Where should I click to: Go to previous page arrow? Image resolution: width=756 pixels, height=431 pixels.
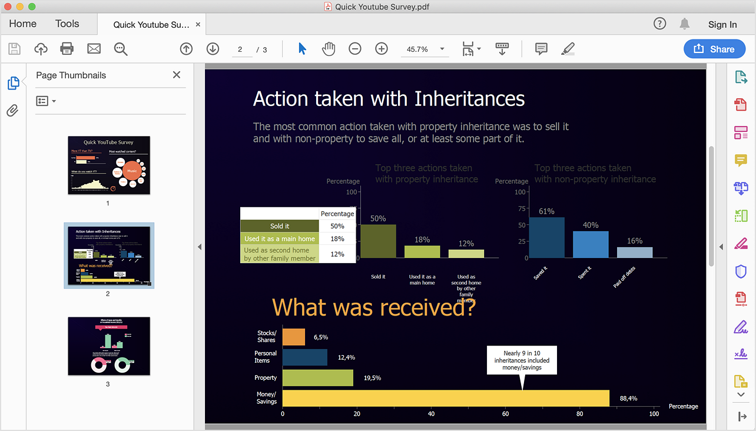point(186,49)
